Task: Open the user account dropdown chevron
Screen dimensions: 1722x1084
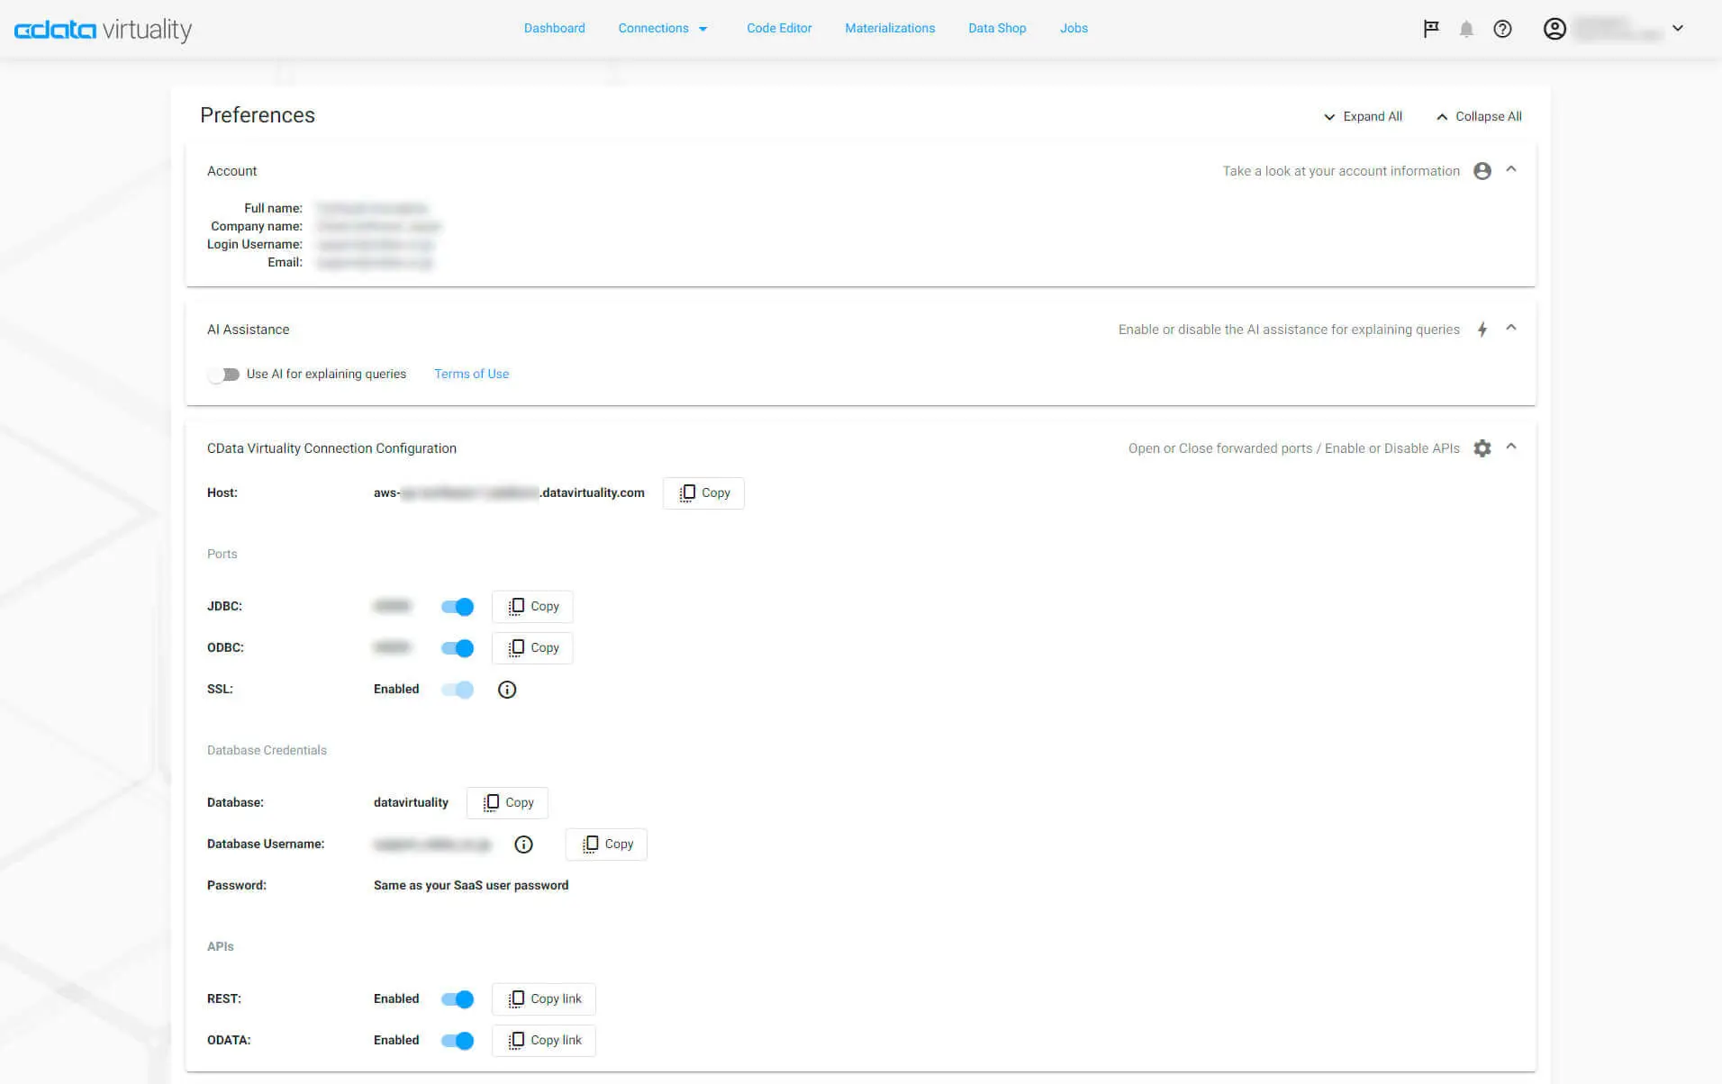Action: coord(1678,29)
